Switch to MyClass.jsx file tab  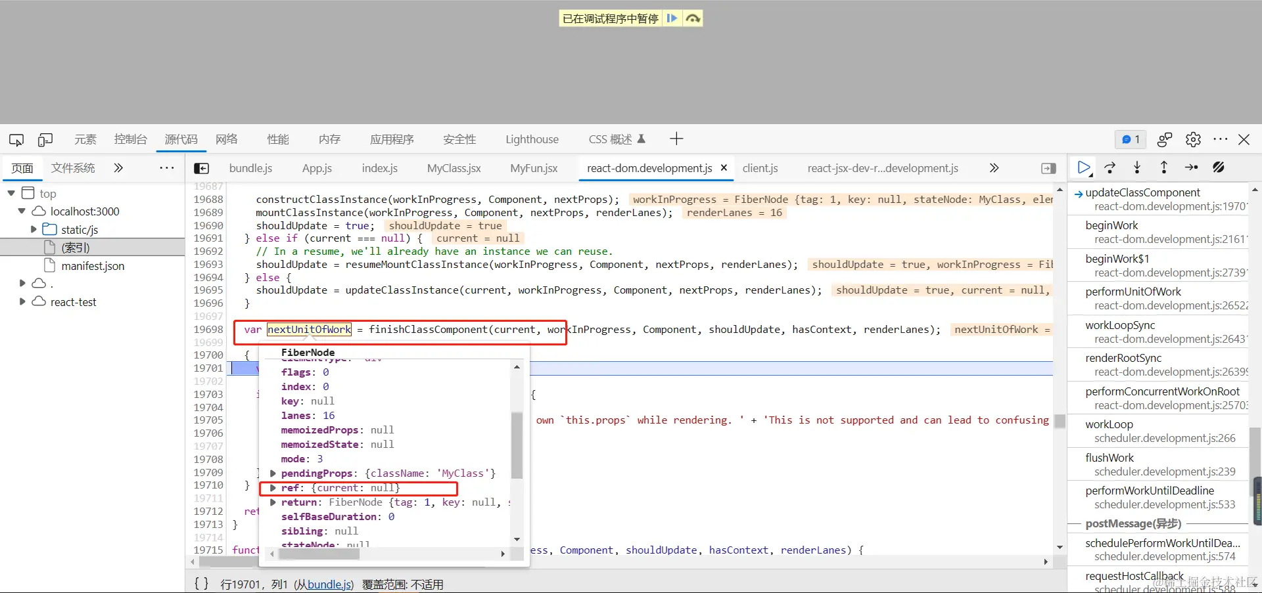tap(454, 168)
